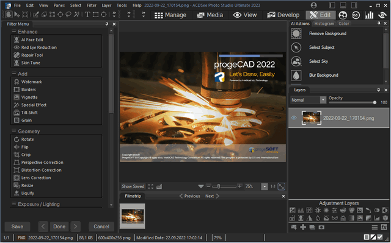The width and height of the screenshot is (391, 243).
Task: Open the 75% zoom level dropdown
Action: tap(265, 186)
